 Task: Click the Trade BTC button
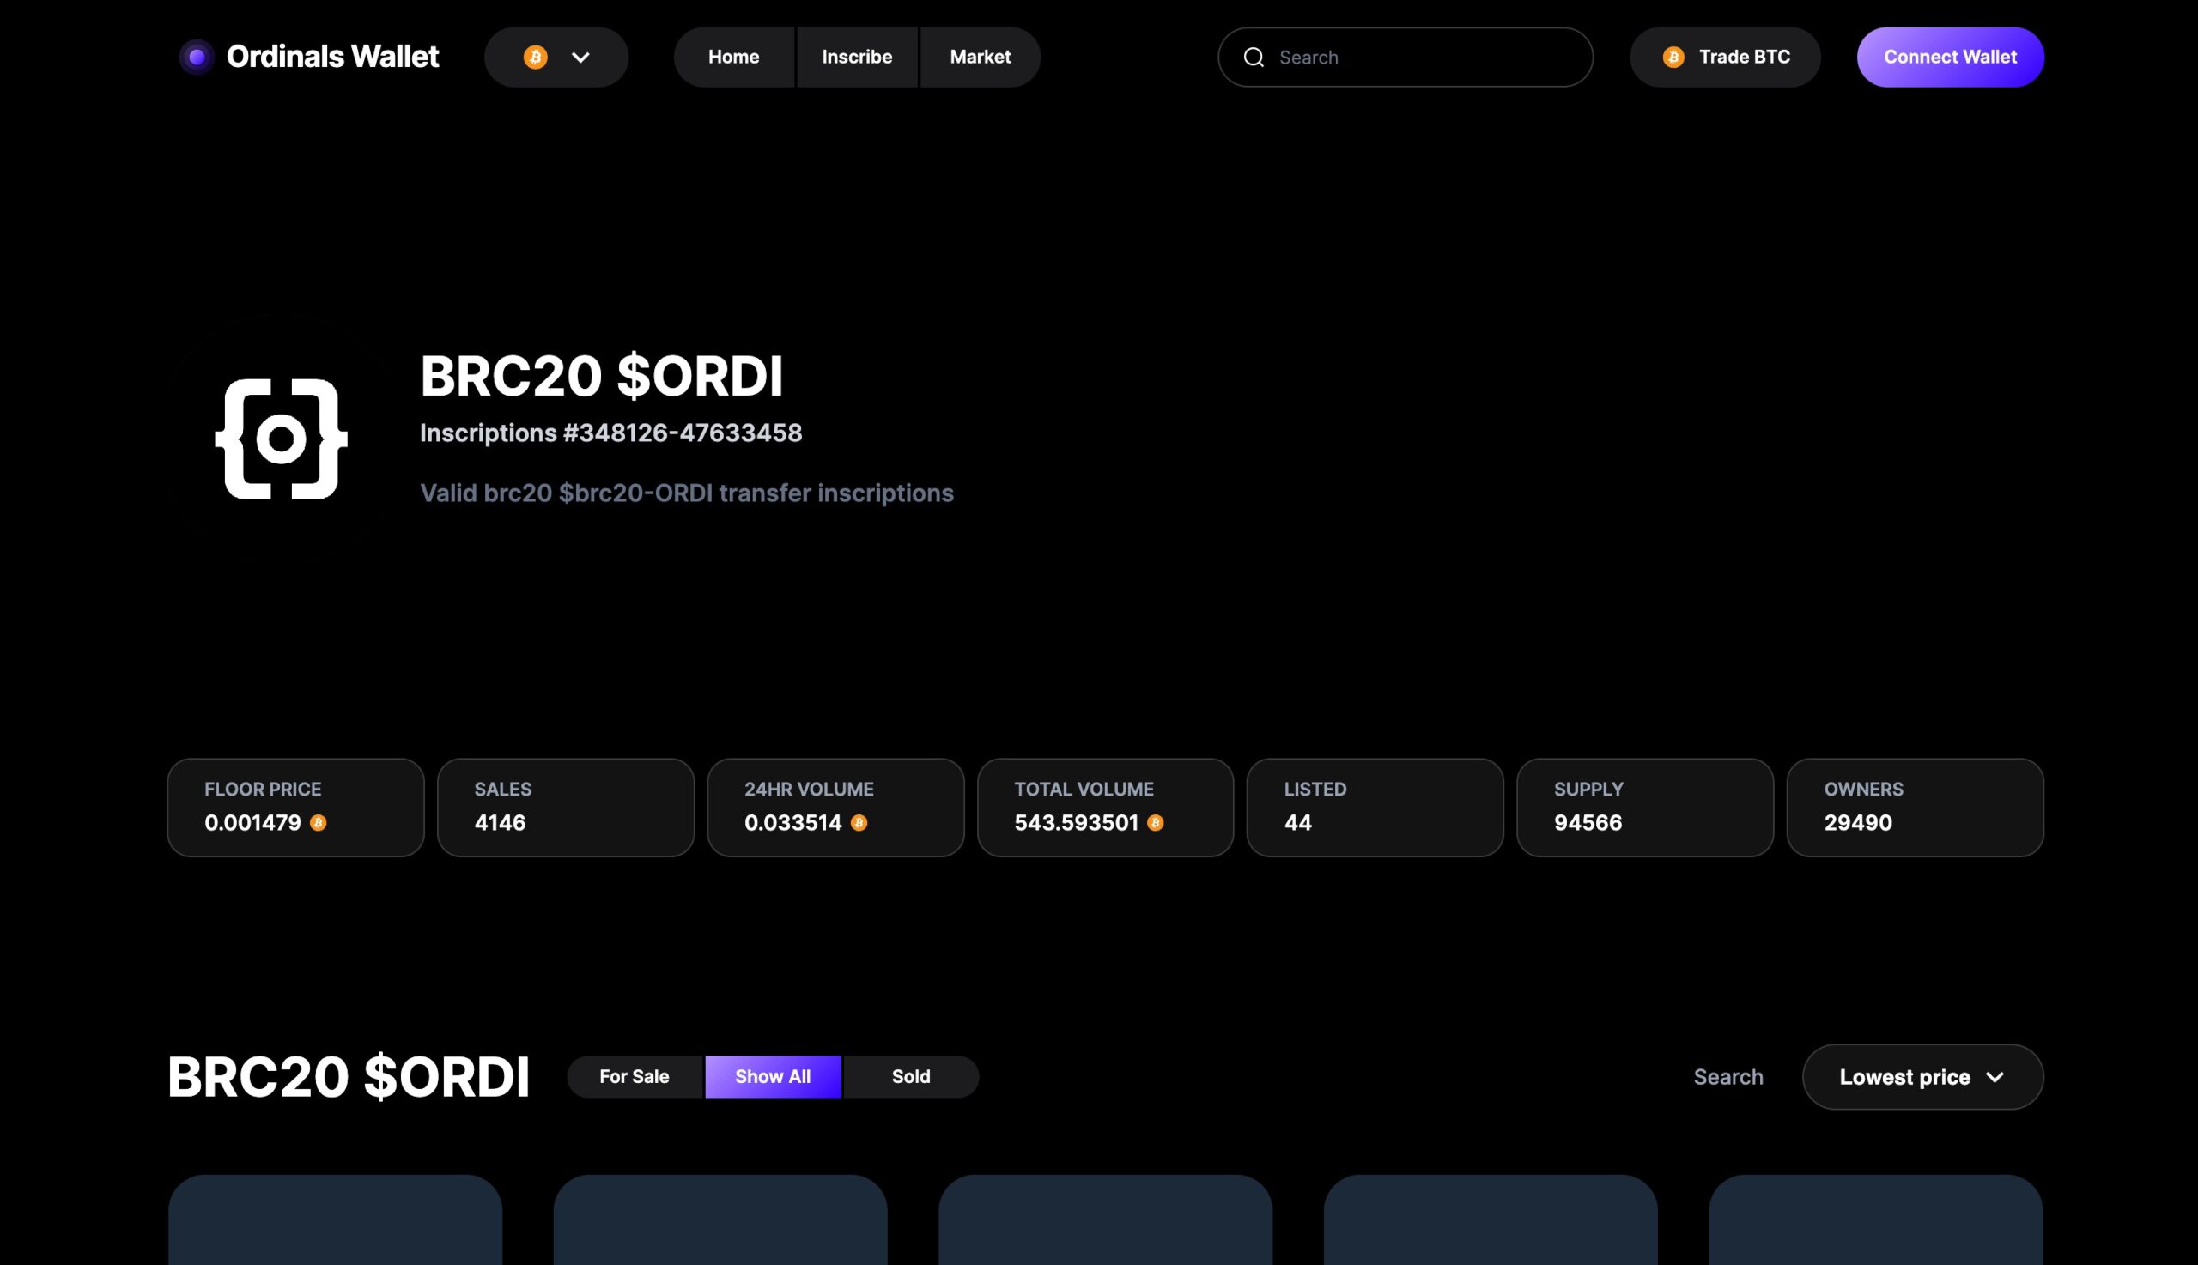[x=1726, y=56]
